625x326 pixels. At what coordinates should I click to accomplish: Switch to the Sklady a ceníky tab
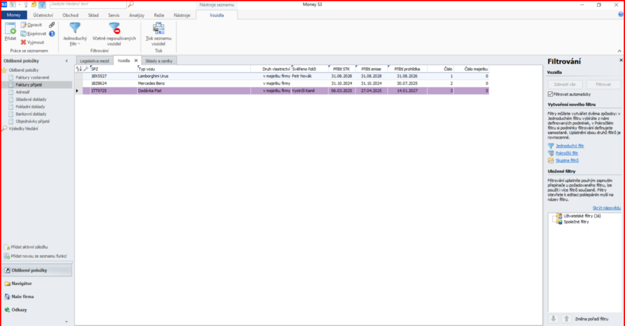[x=159, y=61]
